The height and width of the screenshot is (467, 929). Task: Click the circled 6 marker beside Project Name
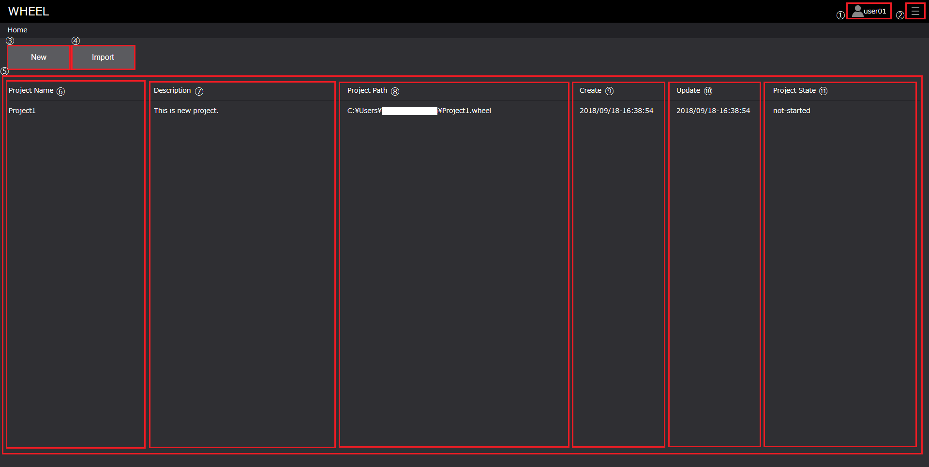[x=60, y=91]
